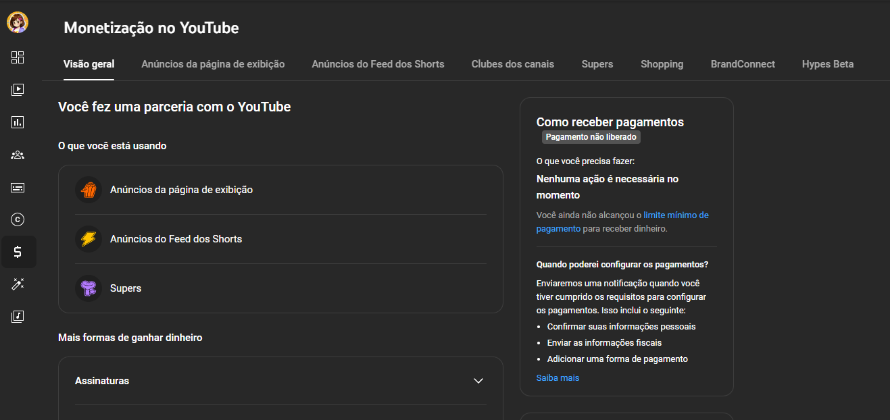The image size is (890, 420).
Task: Switch to Anúncios da página de exibição tab
Action: (213, 64)
